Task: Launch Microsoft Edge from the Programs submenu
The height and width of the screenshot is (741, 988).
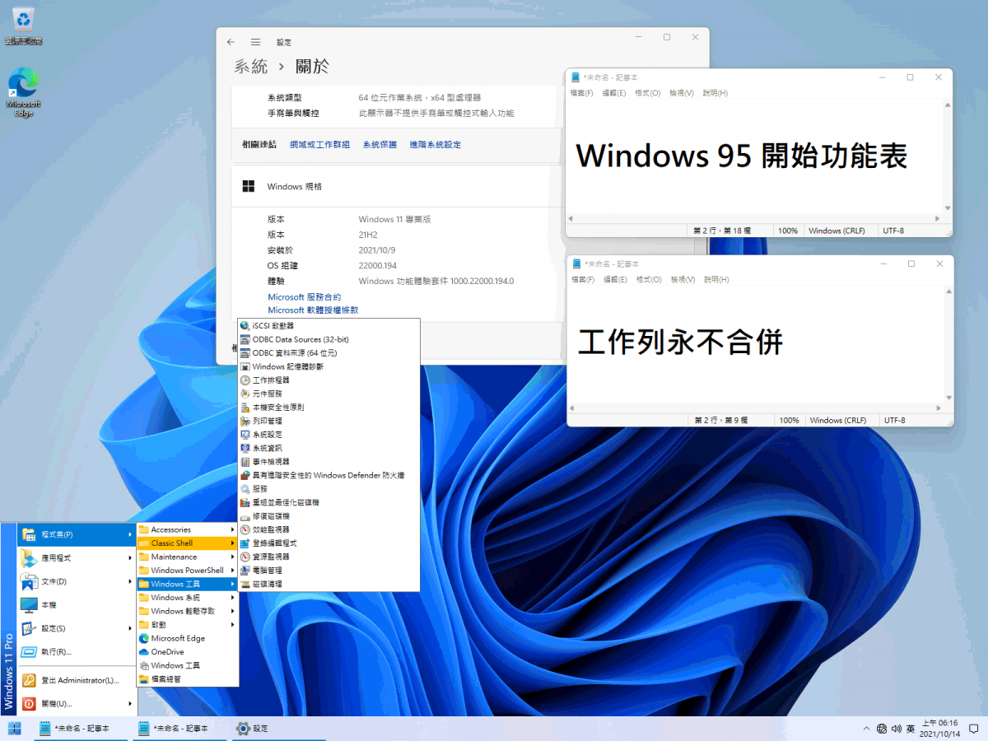Action: coord(188,638)
